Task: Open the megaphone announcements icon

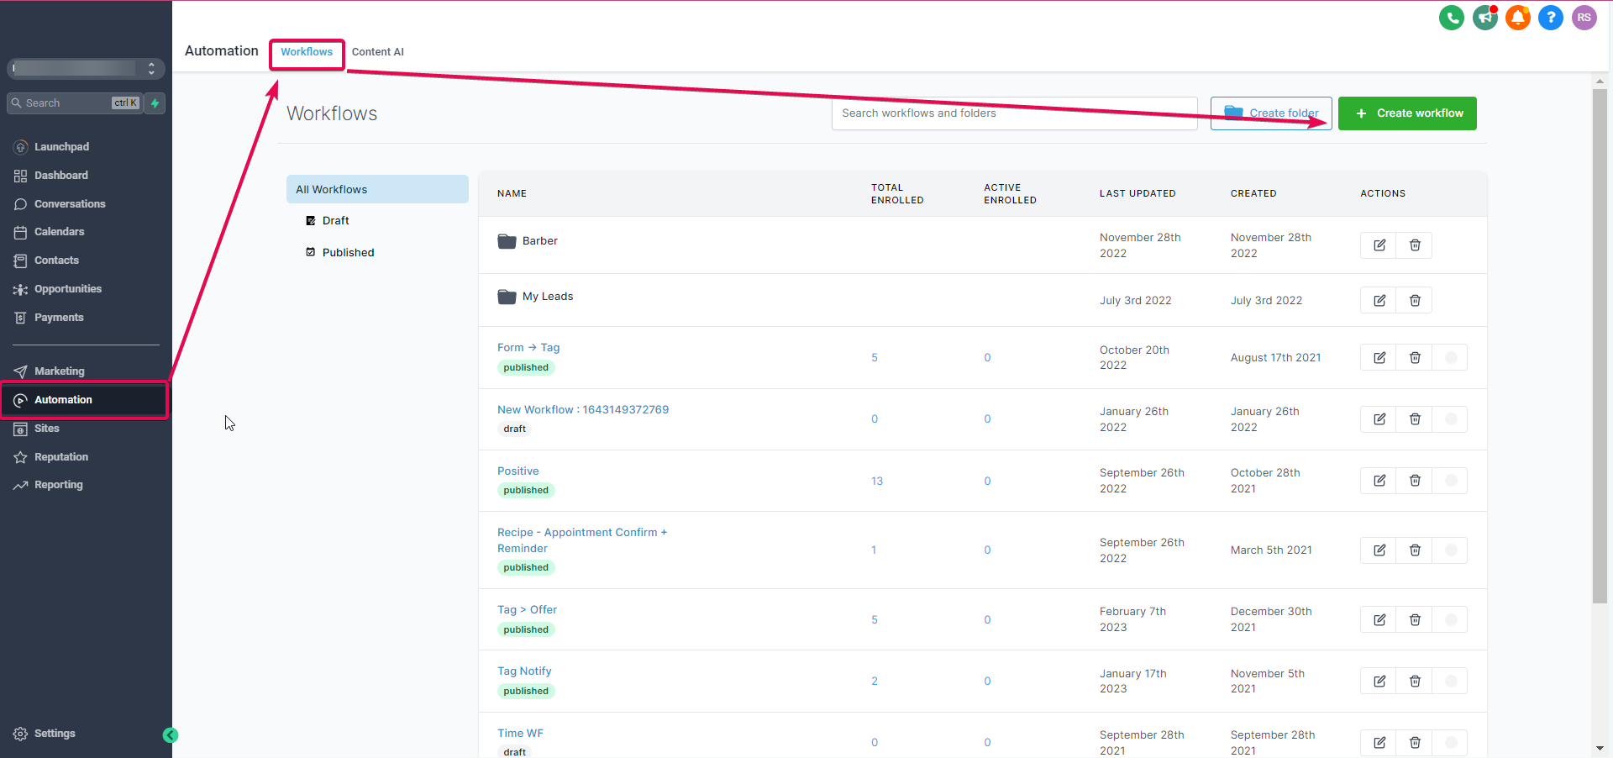Action: [1484, 18]
